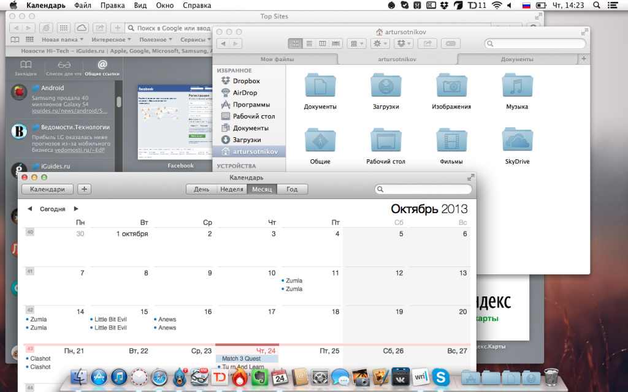Select Day view (День) in calendar
628x392 pixels.
[202, 189]
